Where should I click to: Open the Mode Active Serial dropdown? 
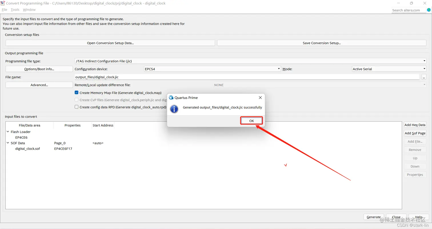tap(389, 69)
